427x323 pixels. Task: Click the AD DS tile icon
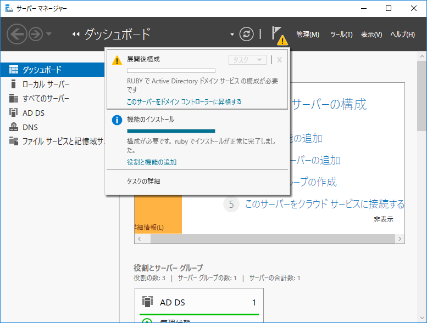pyautogui.click(x=147, y=302)
